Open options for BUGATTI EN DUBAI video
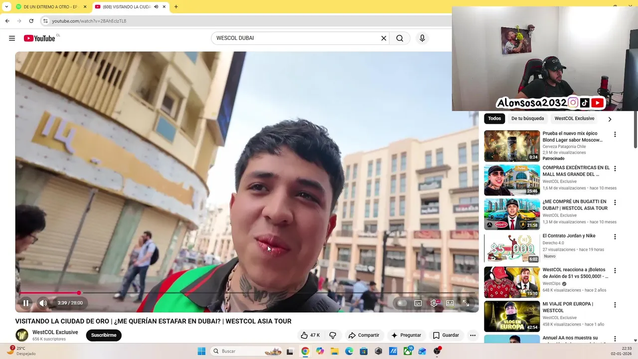 pos(615,202)
